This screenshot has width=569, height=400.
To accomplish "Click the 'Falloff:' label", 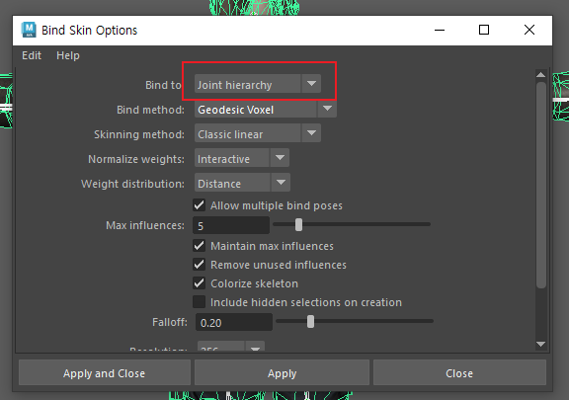I will (x=170, y=322).
